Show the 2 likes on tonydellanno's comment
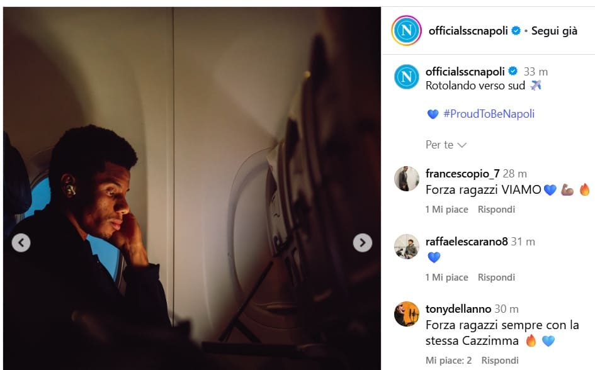This screenshot has height=370, width=595. [448, 361]
